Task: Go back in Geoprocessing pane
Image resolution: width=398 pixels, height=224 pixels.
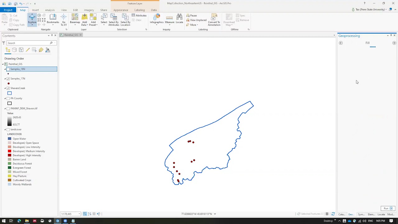Action: (341, 43)
